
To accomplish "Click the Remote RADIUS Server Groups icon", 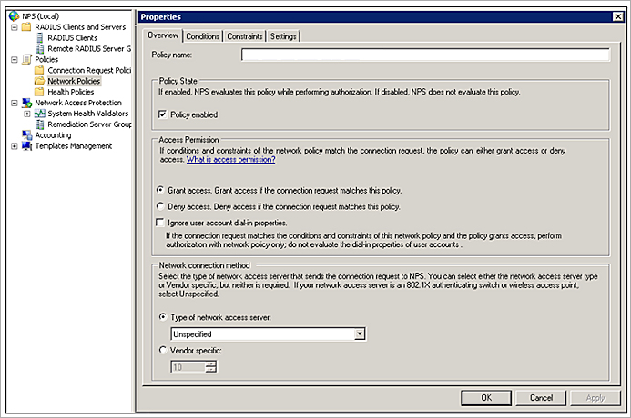I will tap(39, 48).
